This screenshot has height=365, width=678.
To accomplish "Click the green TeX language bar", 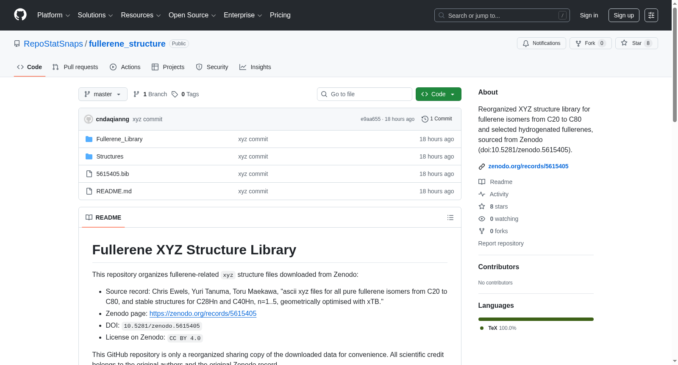I will 536,319.
